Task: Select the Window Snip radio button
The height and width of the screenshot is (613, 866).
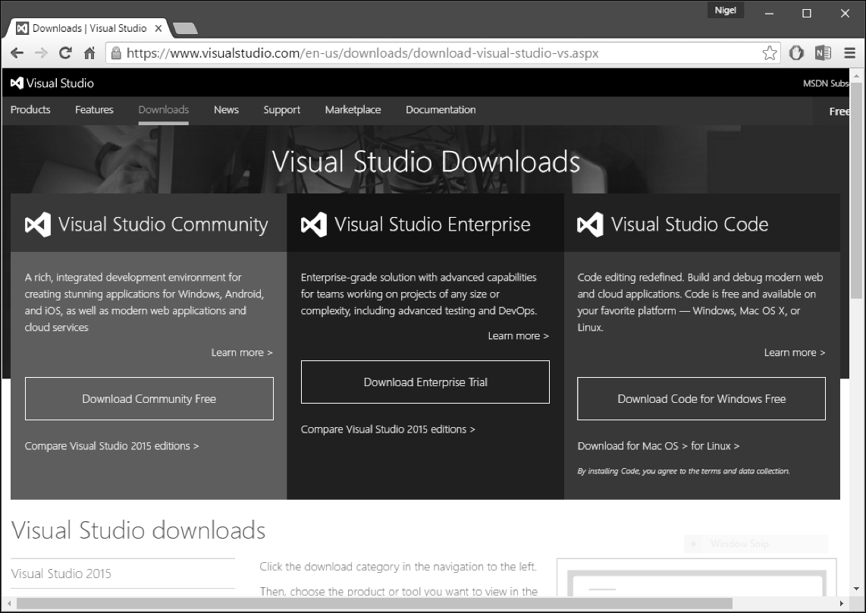Action: click(x=692, y=544)
